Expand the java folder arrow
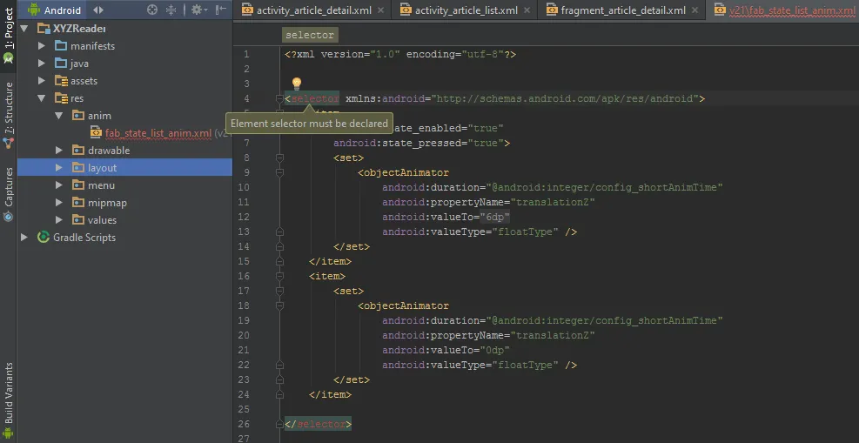Viewport: 859px width, 443px height. [x=42, y=64]
